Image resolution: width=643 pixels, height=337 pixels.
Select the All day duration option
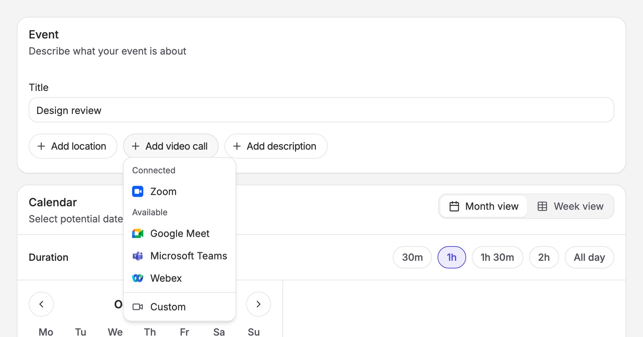pyautogui.click(x=590, y=257)
